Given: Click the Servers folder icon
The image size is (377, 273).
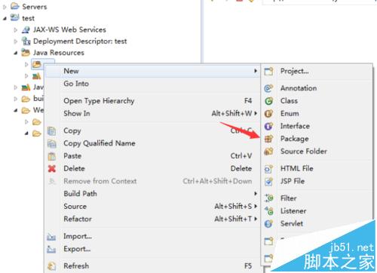Looking at the screenshot, I should (x=15, y=6).
